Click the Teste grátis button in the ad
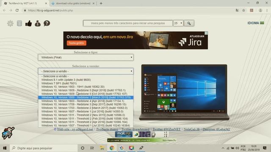The width and height of the screenshot is (271, 152). [76, 43]
